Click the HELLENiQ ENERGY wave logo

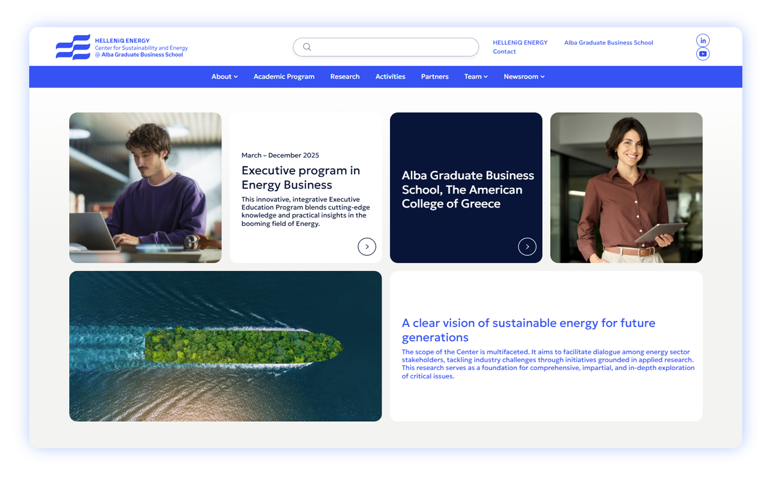pos(73,47)
